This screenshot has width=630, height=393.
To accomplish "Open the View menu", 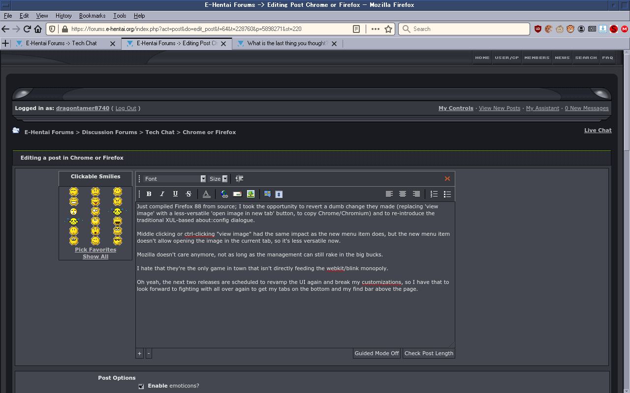I will [x=42, y=16].
